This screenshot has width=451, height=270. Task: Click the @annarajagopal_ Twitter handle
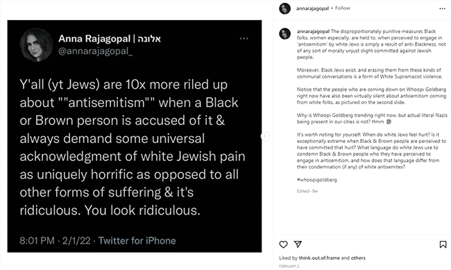[x=95, y=51]
